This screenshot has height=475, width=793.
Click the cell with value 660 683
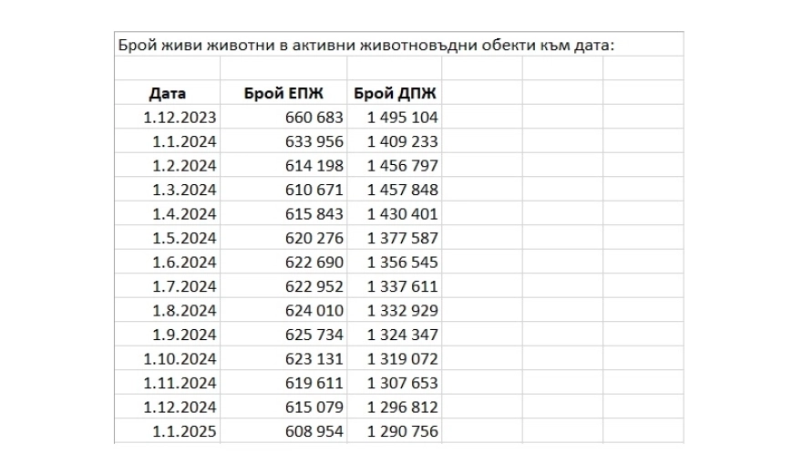click(313, 117)
